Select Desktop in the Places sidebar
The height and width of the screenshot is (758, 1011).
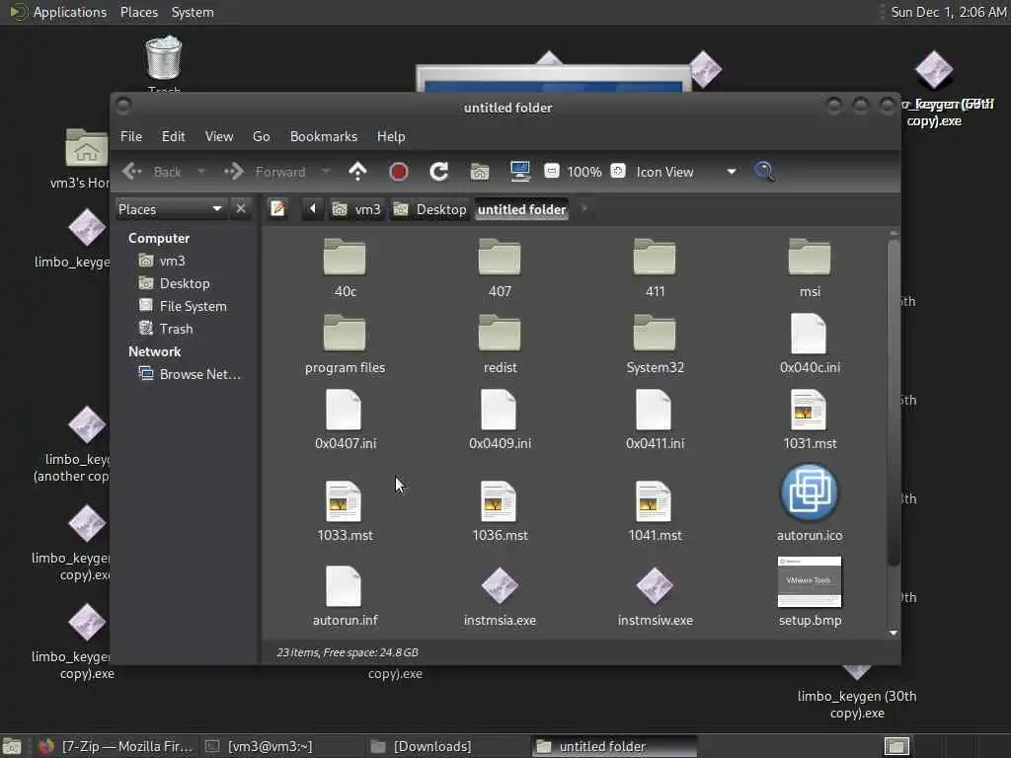coord(174,283)
